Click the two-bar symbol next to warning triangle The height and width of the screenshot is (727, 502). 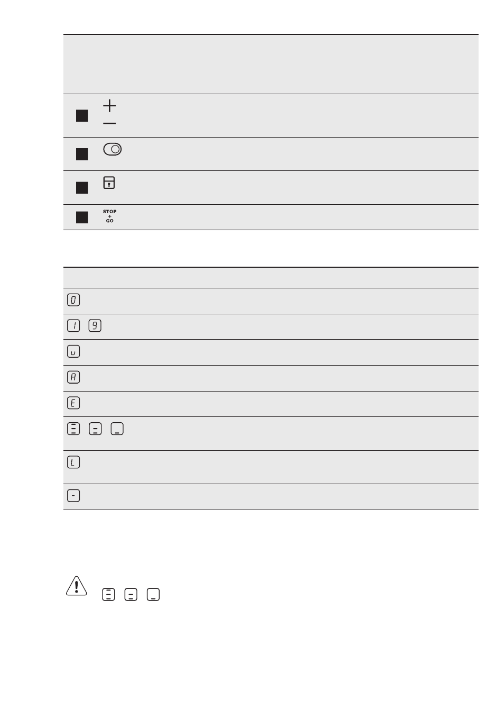pyautogui.click(x=131, y=594)
